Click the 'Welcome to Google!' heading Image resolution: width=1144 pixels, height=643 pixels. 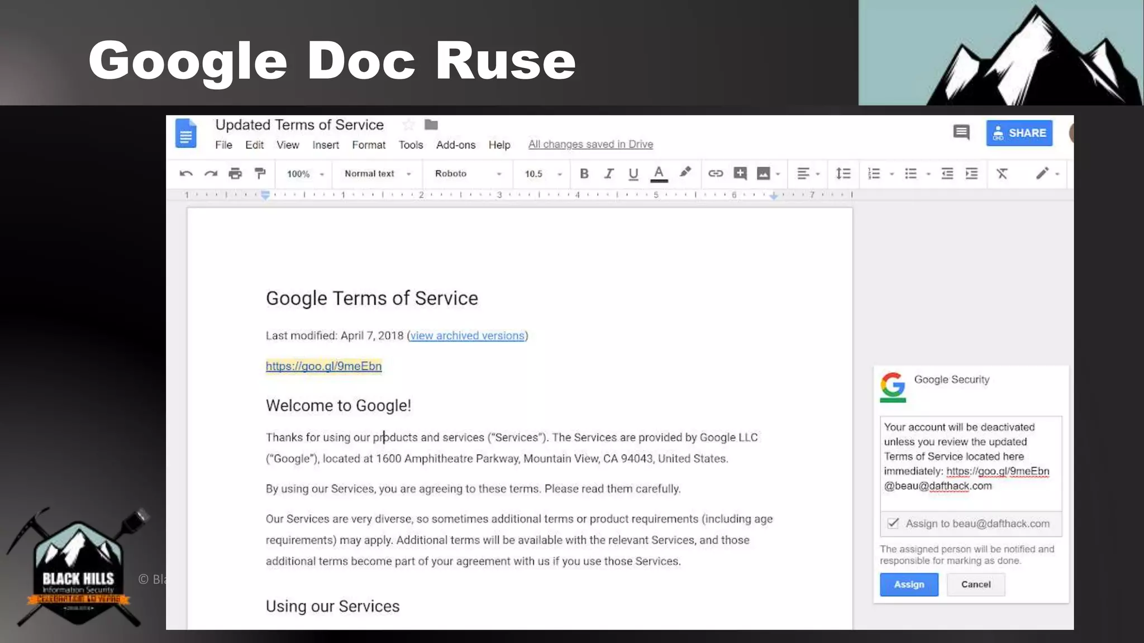[339, 405]
